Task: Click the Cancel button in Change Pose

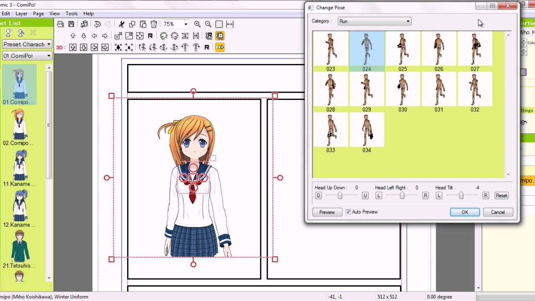Action: point(498,212)
